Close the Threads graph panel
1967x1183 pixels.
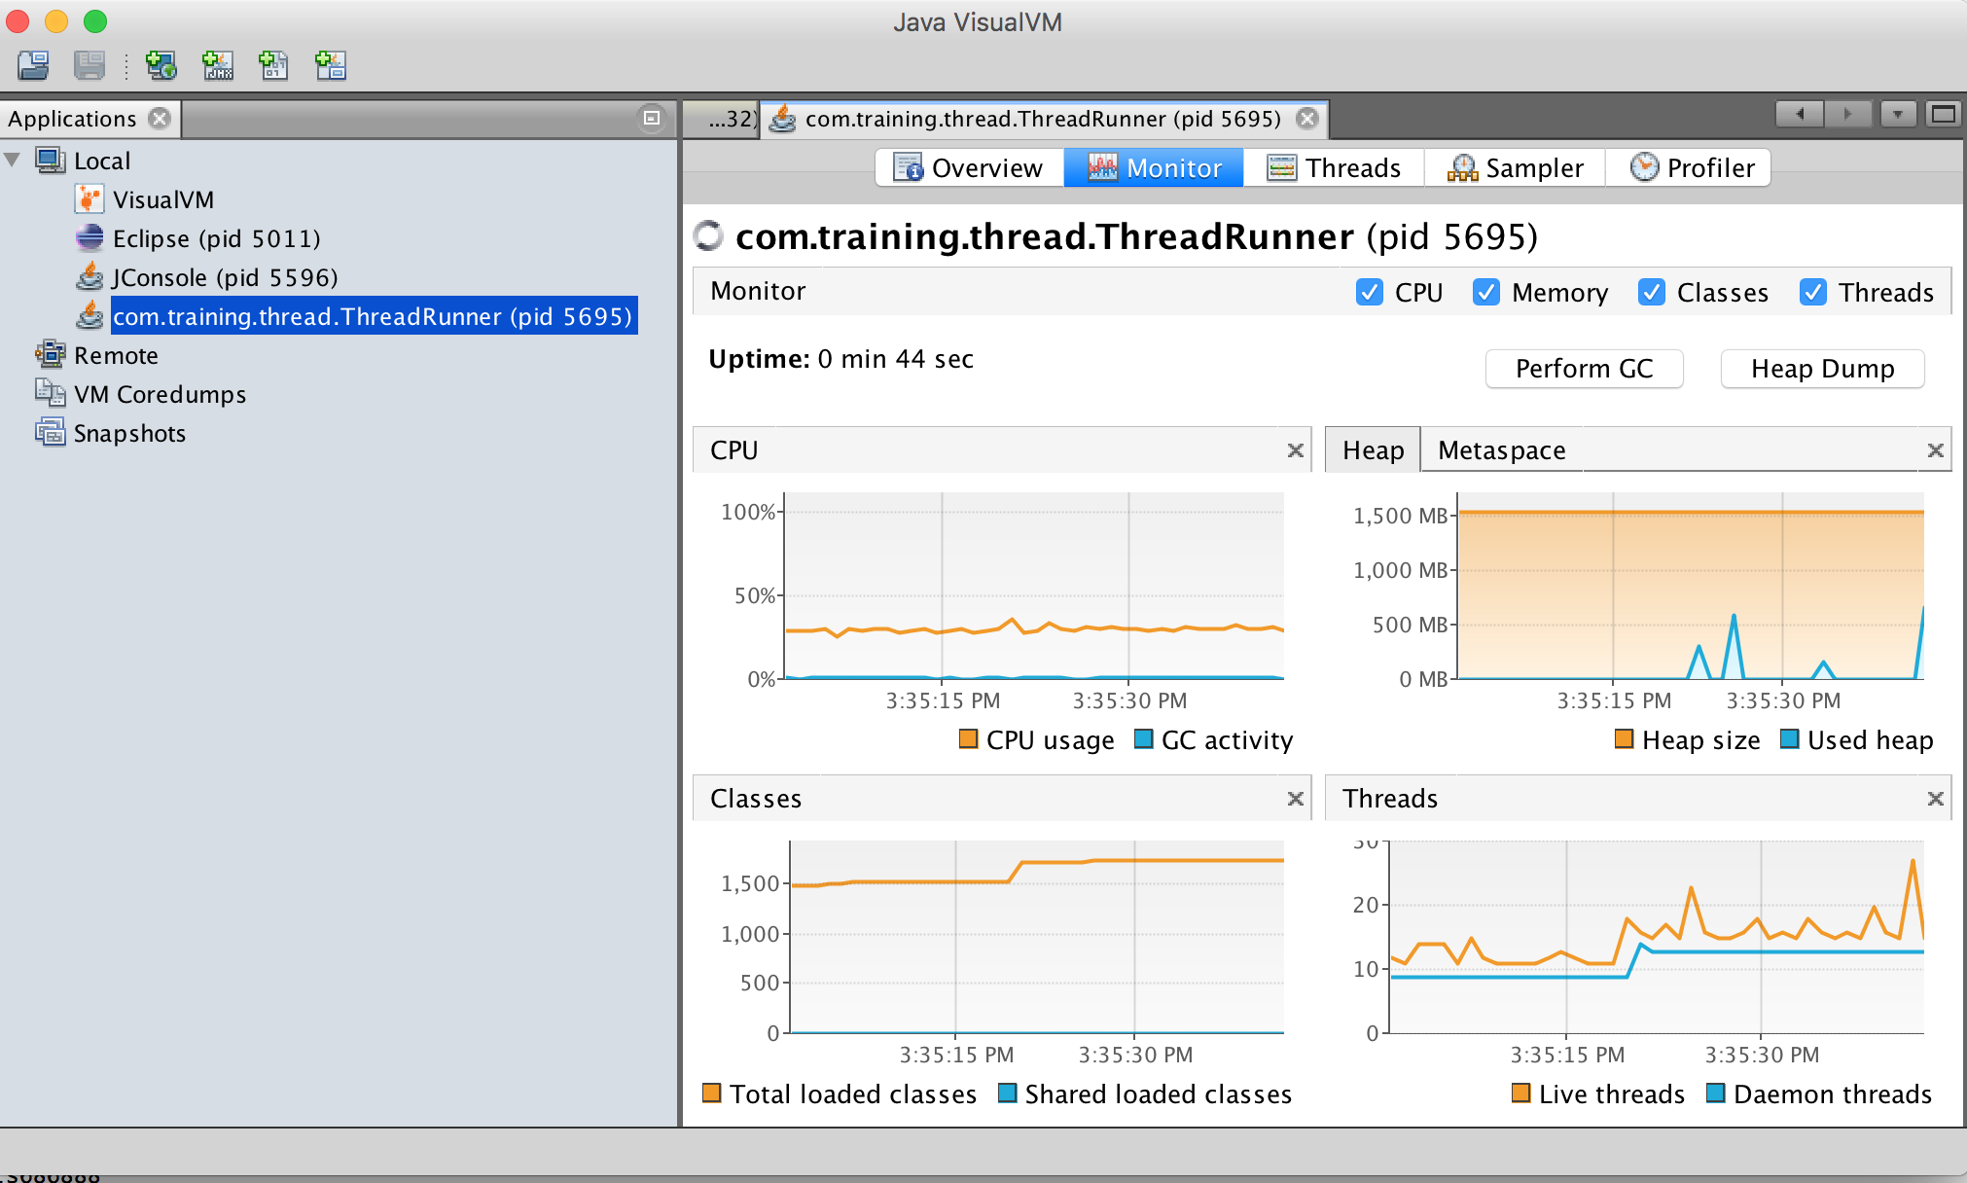[1935, 799]
